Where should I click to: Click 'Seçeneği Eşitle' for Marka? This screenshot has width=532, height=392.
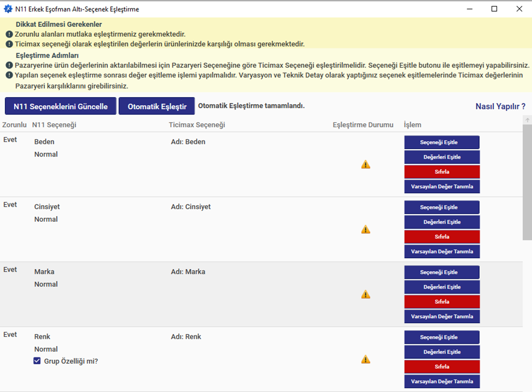442,273
